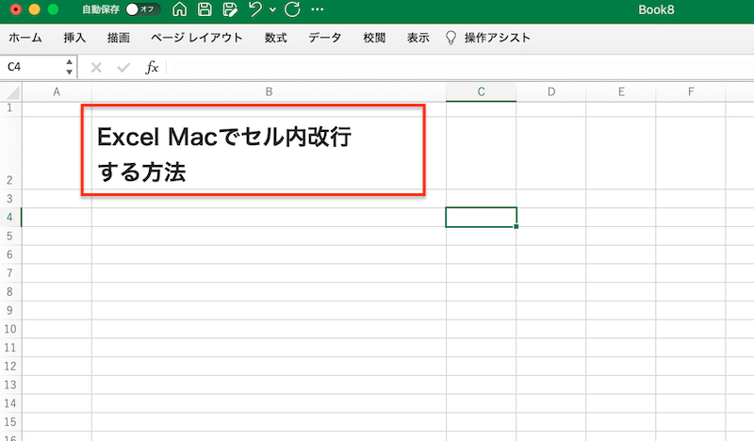
Task: Click the Save As icon with pencil
Action: click(x=230, y=9)
